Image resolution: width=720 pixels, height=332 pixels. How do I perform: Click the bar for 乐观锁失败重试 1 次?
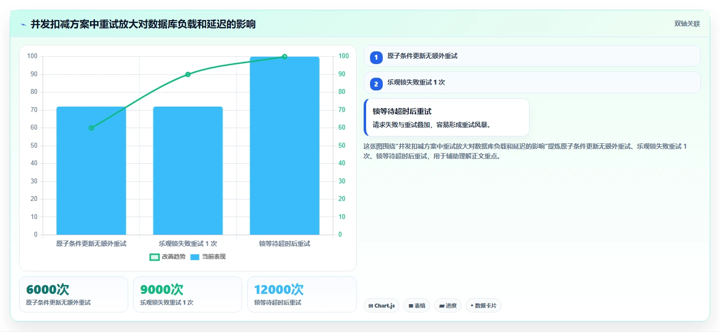(188, 171)
